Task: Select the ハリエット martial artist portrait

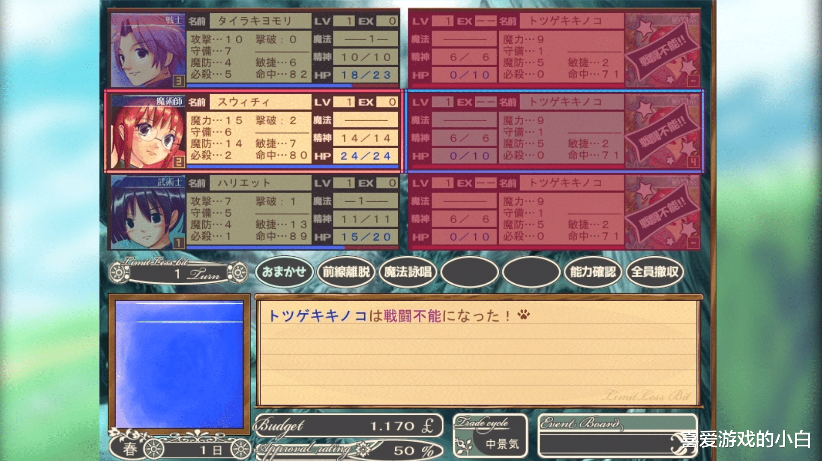Action: click(x=148, y=212)
